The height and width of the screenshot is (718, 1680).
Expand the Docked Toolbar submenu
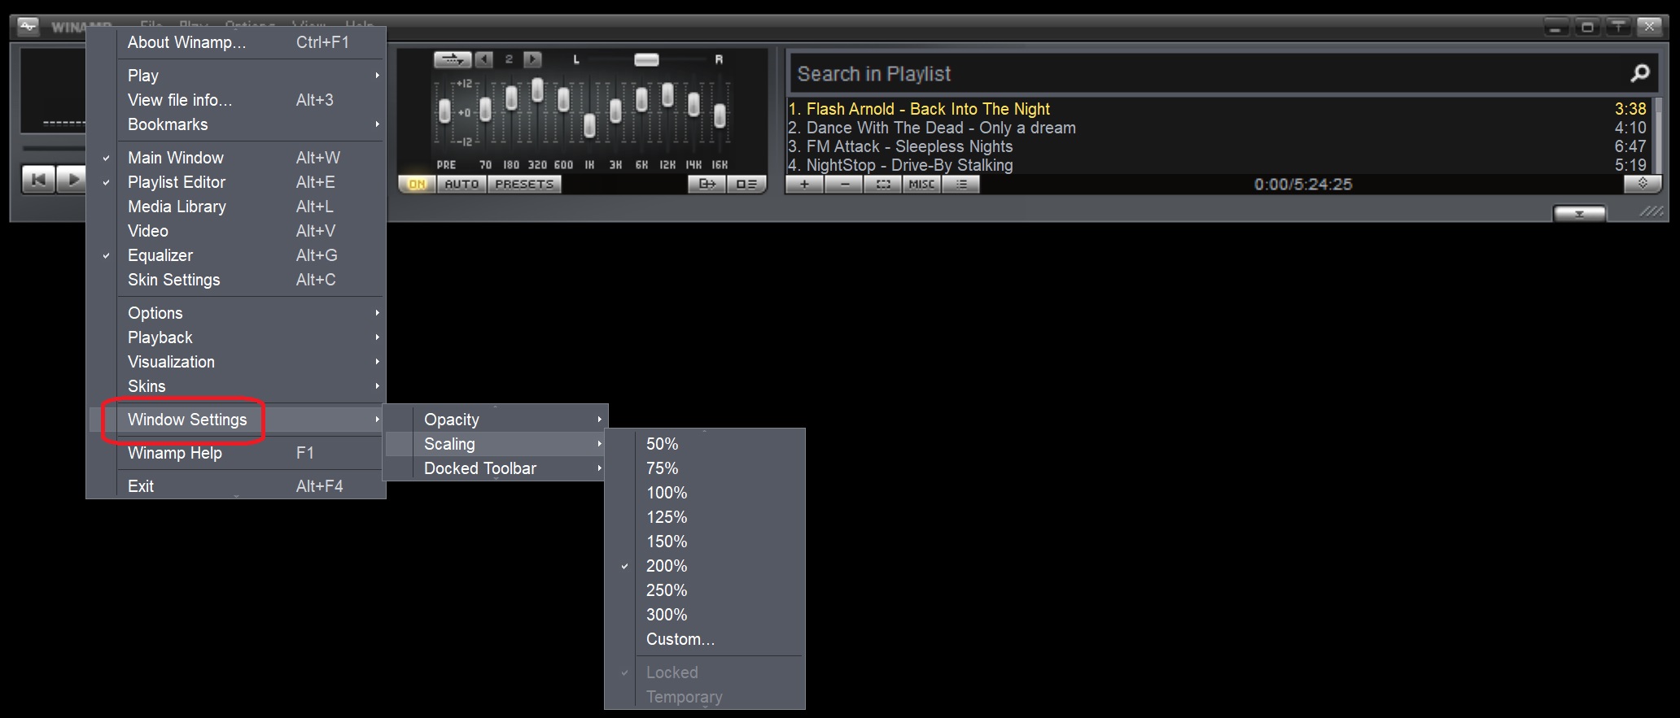click(x=495, y=468)
